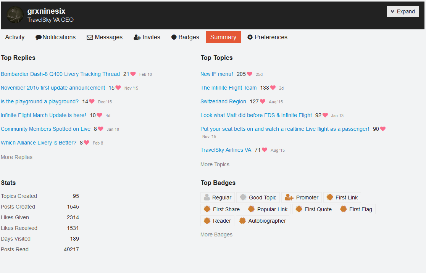Click heart icon beside Look what Matt did

point(325,115)
